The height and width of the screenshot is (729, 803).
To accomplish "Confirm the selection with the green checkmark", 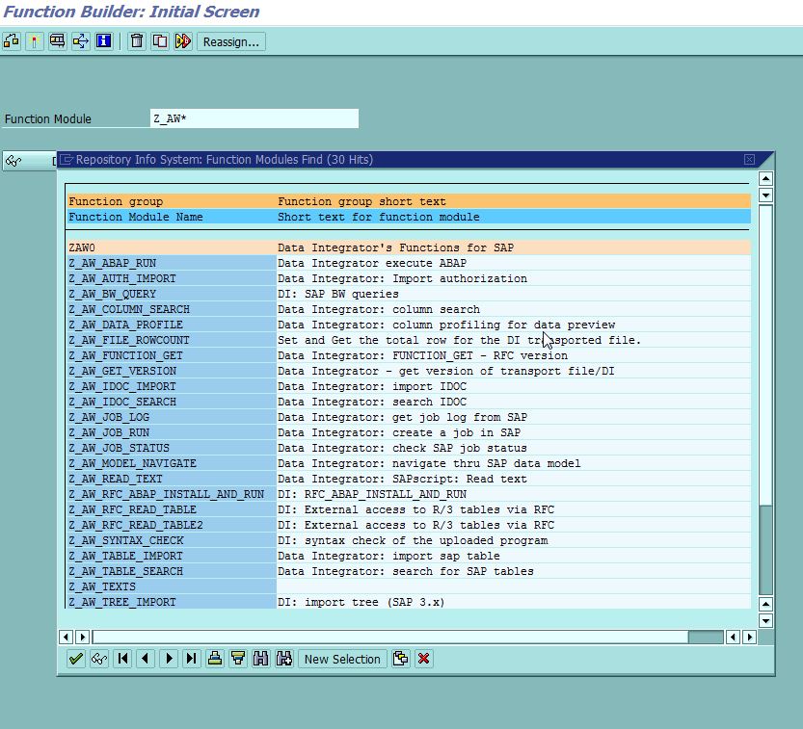I will pyautogui.click(x=76, y=659).
